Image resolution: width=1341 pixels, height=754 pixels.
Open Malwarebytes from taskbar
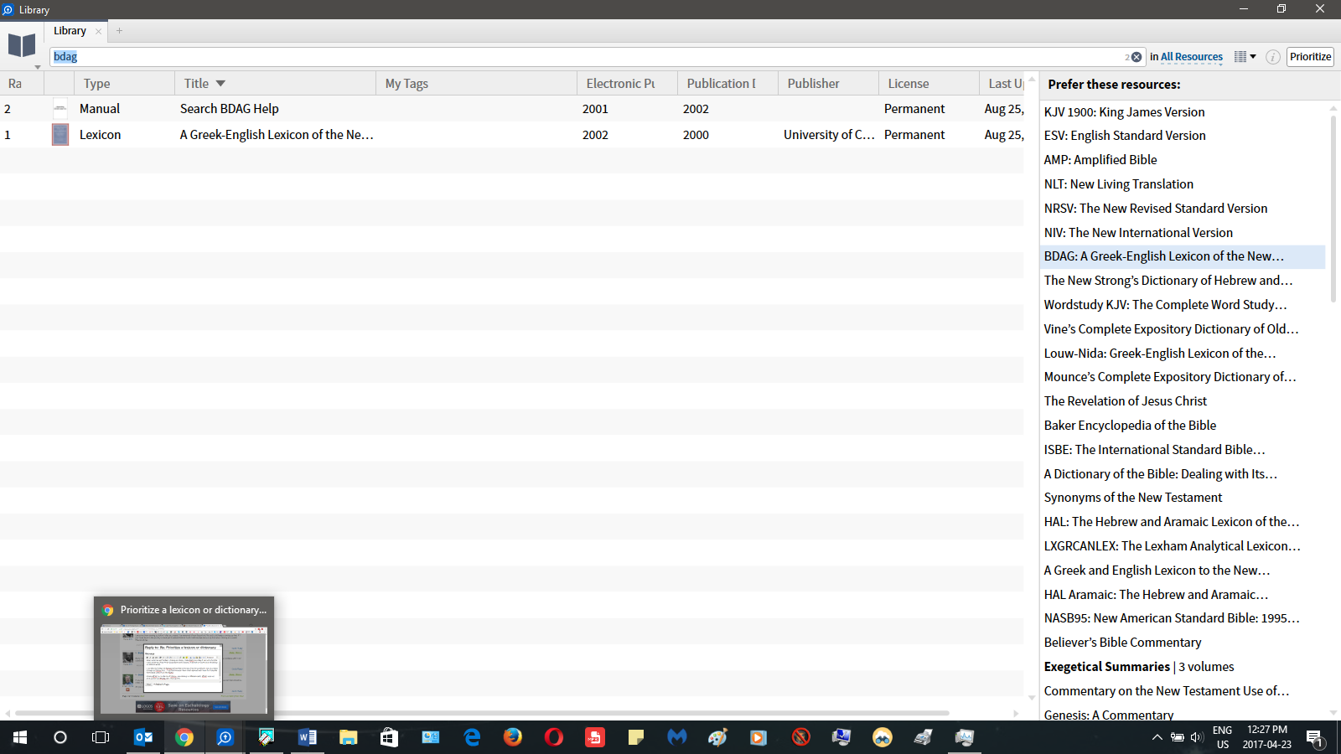click(x=677, y=737)
